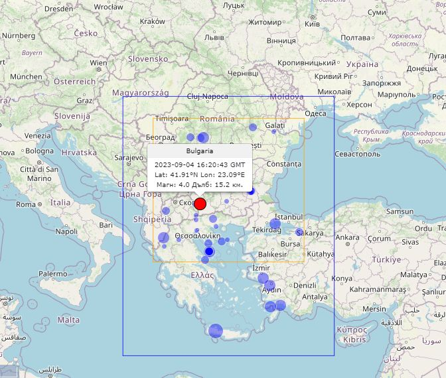Viewport: 446px width, 378px height.
Task: Click the blue marker west of Скопје
Action: (165, 211)
